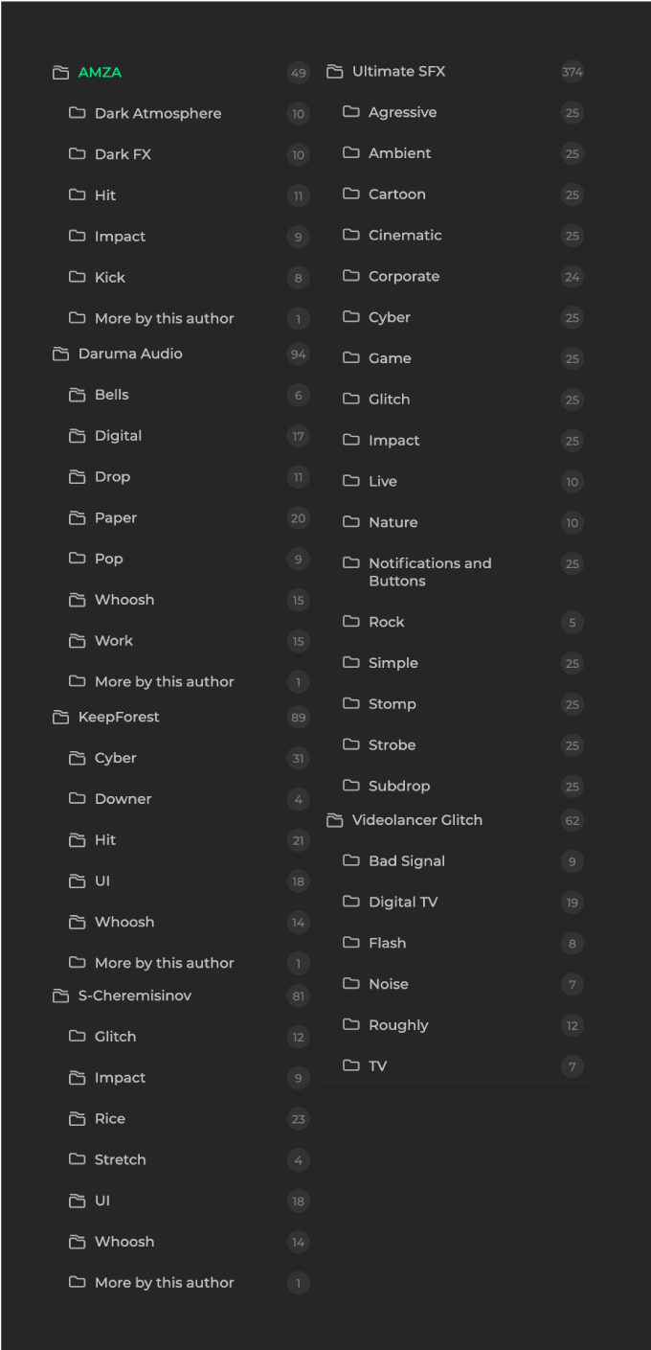Open More by this author under AMZA
This screenshot has height=1350, width=651.
pos(164,319)
